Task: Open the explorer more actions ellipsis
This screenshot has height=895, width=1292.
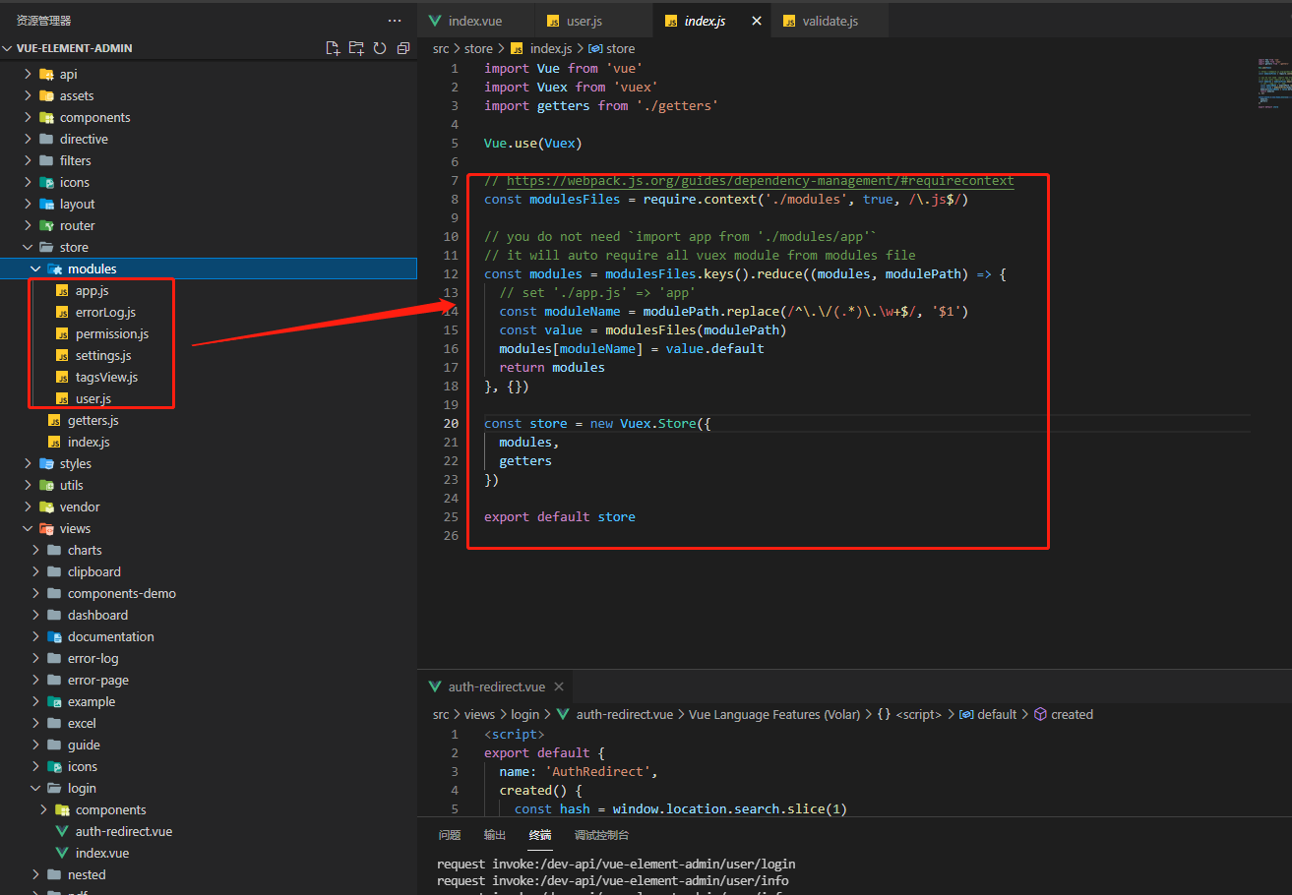Action: coord(395,21)
